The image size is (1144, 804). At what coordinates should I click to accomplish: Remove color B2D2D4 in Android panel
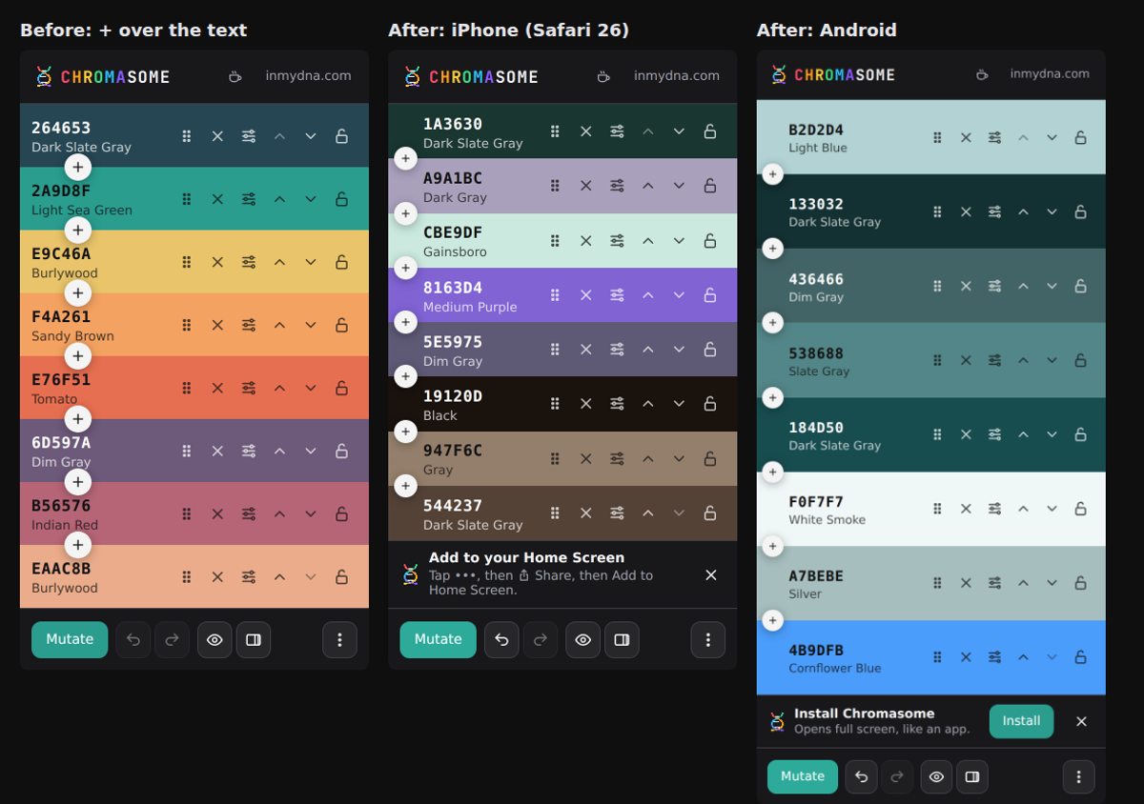(966, 137)
